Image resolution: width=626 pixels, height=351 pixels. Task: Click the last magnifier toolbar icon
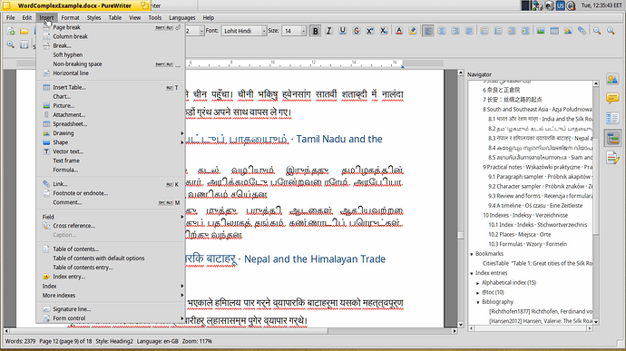pyautogui.click(x=611, y=31)
